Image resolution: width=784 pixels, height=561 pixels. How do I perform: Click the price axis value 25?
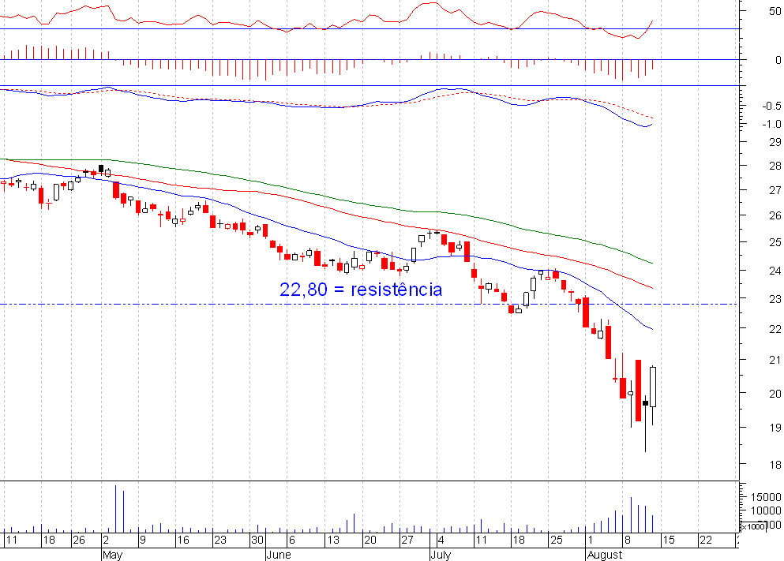click(775, 242)
